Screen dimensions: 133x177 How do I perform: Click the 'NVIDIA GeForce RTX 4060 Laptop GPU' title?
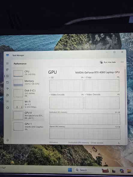(98, 72)
